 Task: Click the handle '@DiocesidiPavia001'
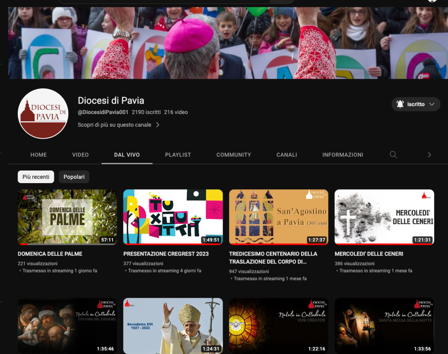tap(103, 112)
